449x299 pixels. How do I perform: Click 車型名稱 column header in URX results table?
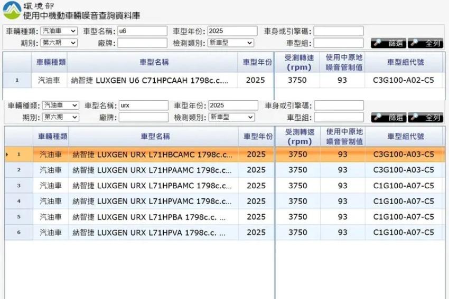[x=155, y=137]
